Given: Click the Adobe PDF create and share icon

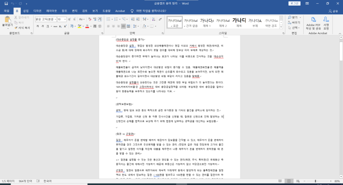Looking at the screenshot, I should point(313,20).
